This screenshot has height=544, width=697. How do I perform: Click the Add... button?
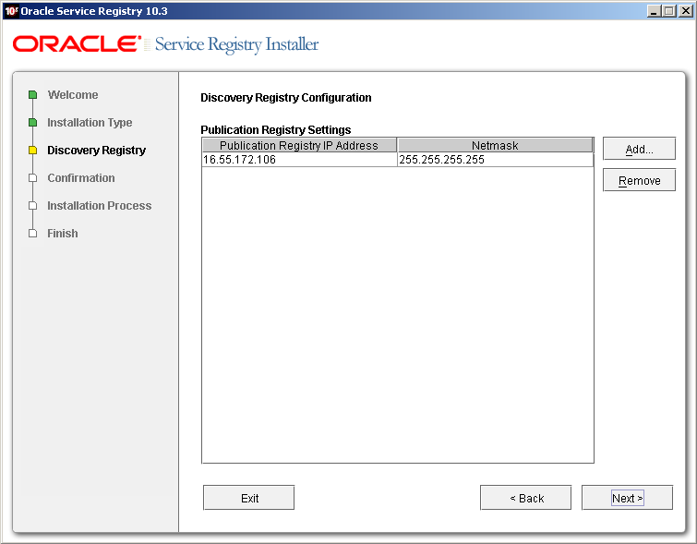point(639,149)
